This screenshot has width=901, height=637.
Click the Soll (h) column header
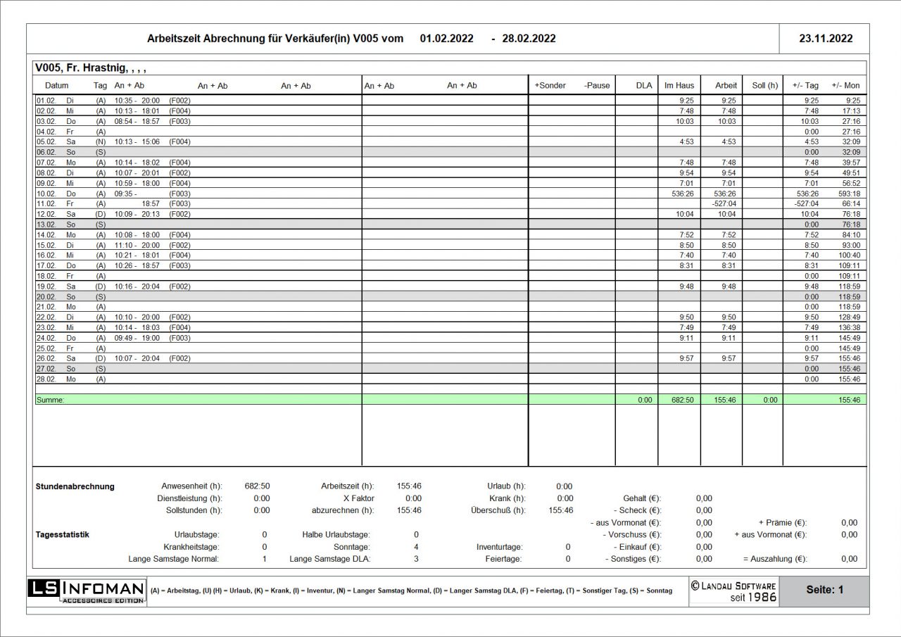click(x=764, y=85)
